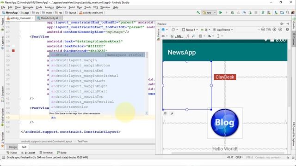Open Project Structure icon in toolbar
This screenshot has height=166, width=296.
[x=282, y=12]
